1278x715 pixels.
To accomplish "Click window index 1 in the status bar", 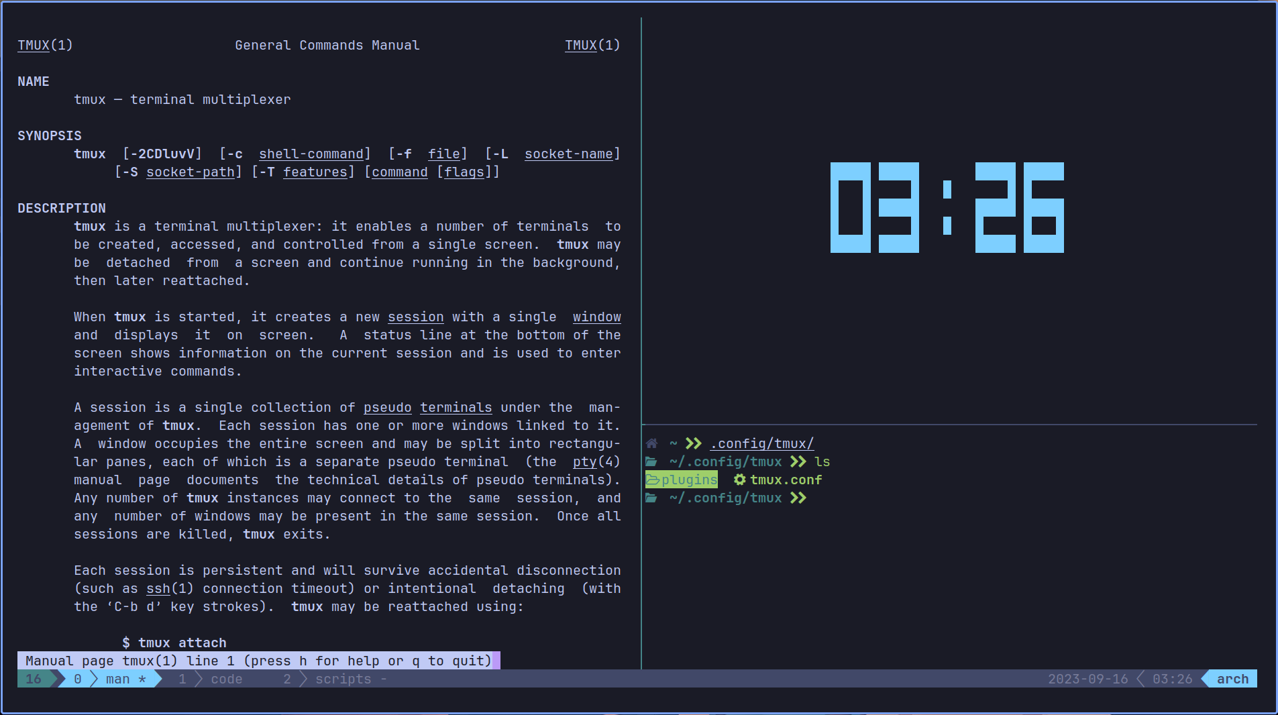I will pyautogui.click(x=182, y=679).
